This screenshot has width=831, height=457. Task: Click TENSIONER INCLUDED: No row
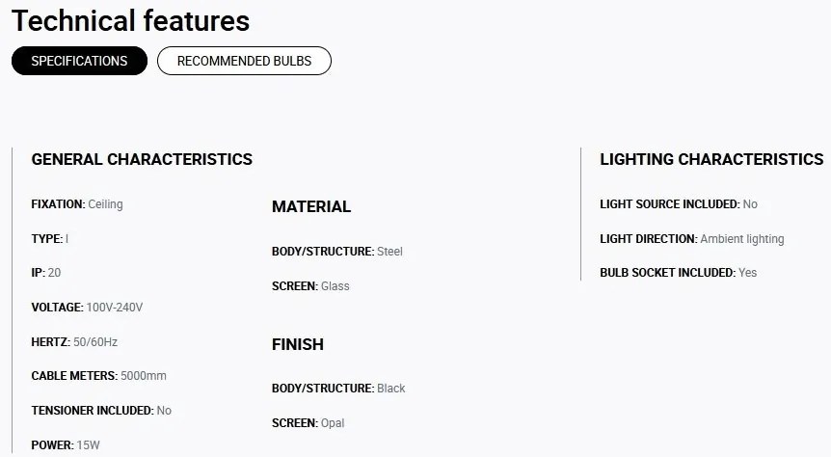click(101, 411)
